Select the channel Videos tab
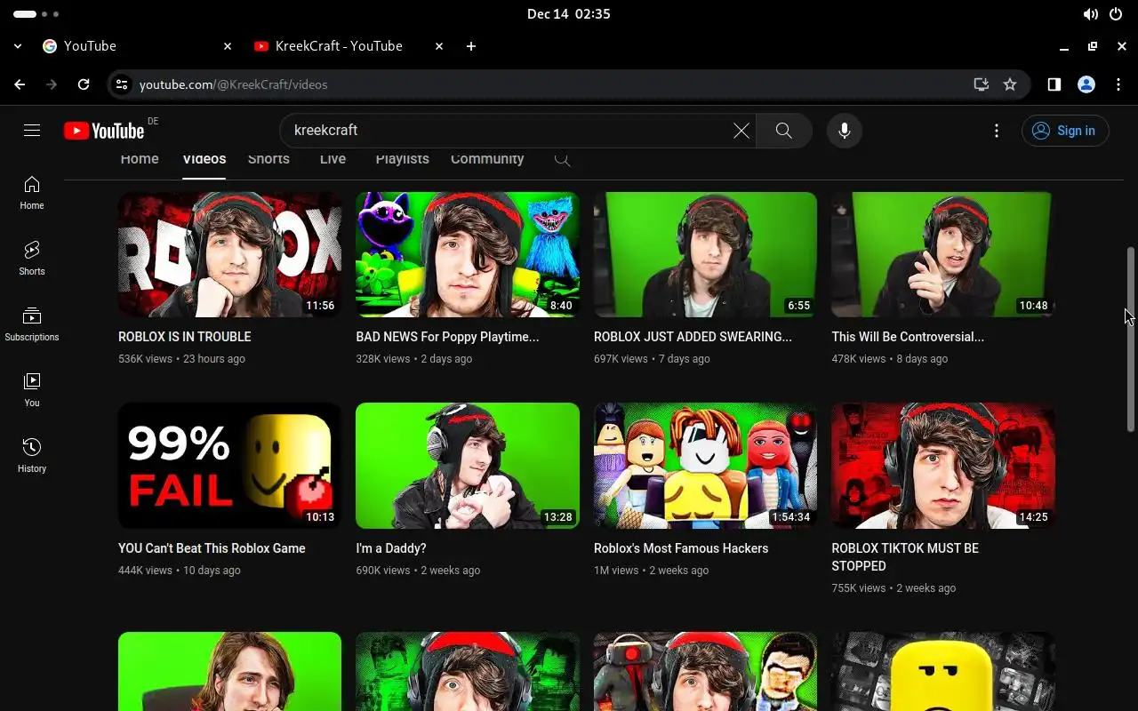1138x711 pixels. [204, 159]
